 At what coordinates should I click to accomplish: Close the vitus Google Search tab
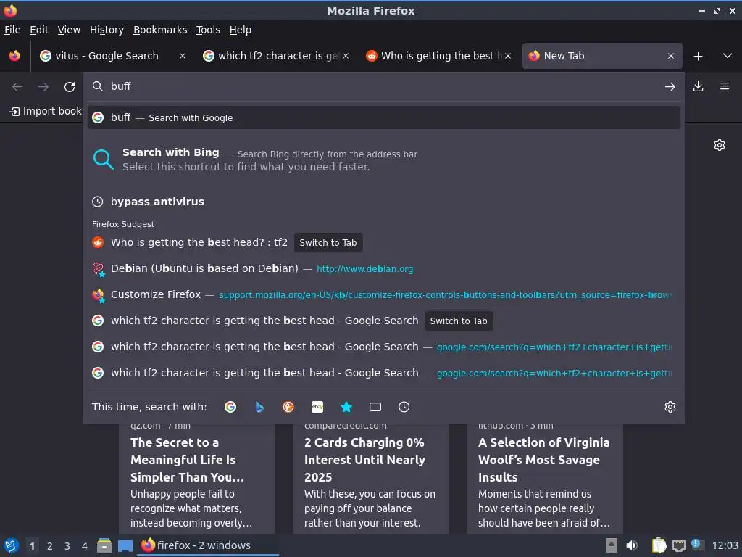click(182, 56)
